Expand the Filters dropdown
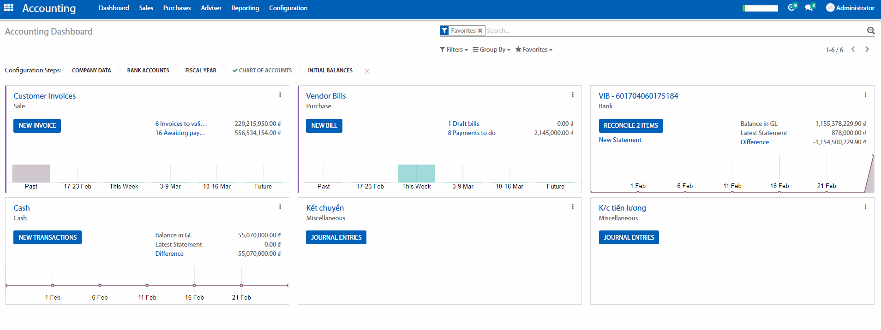The image size is (881, 330). (454, 50)
